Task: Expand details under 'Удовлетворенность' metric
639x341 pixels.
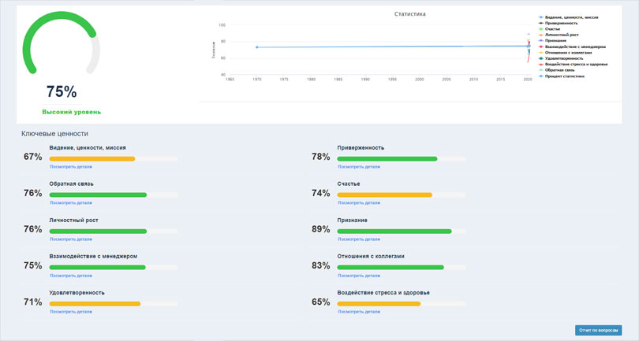Action: pos(71,312)
